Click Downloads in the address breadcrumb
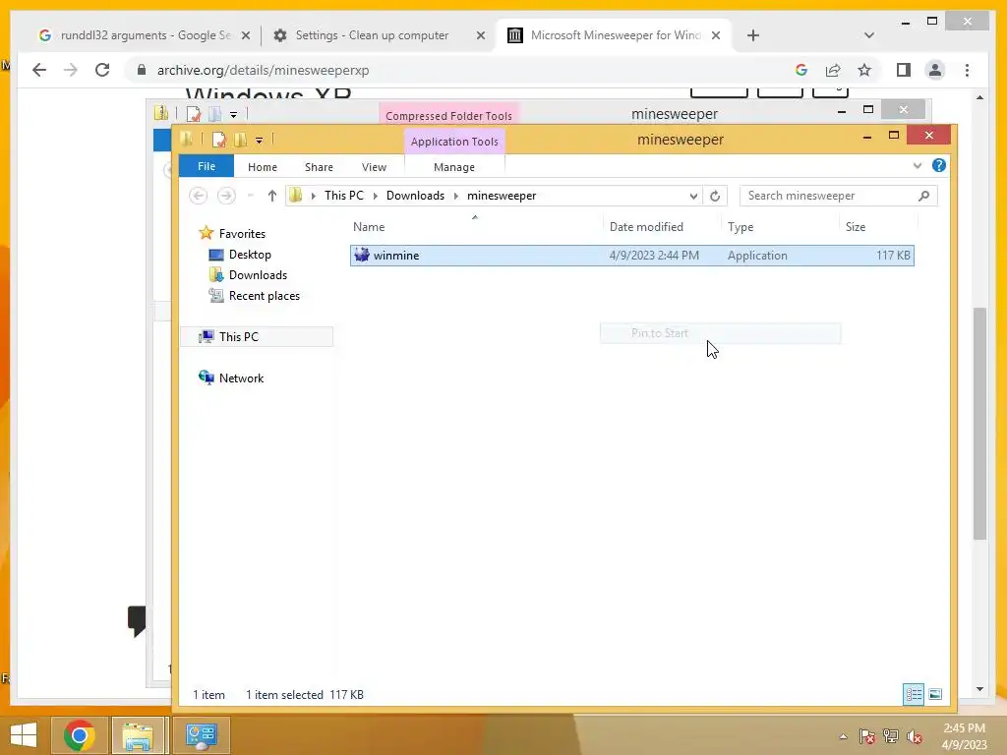The height and width of the screenshot is (755, 1007). coord(415,196)
